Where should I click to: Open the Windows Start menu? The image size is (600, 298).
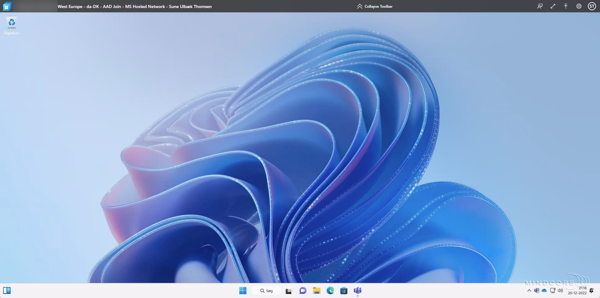pos(243,291)
